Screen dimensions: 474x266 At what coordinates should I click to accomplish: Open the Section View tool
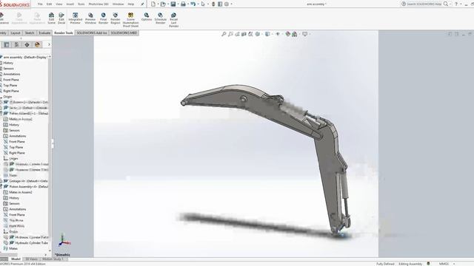click(x=244, y=34)
